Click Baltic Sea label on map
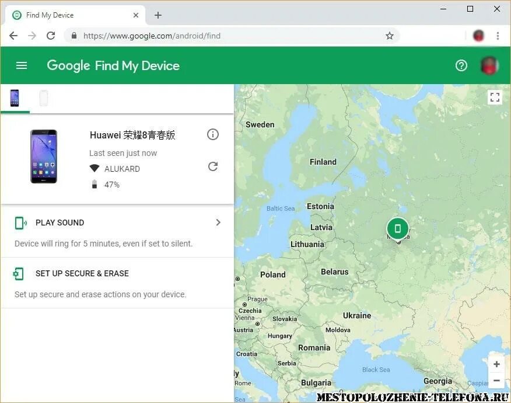 pos(280,209)
